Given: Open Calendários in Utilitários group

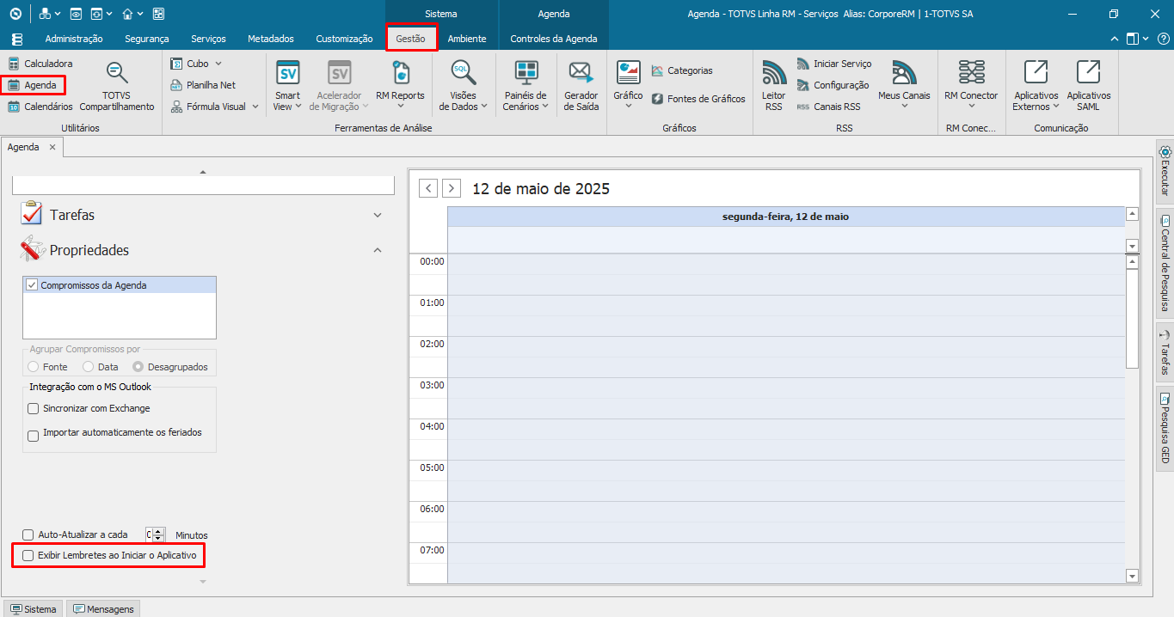Looking at the screenshot, I should point(40,107).
